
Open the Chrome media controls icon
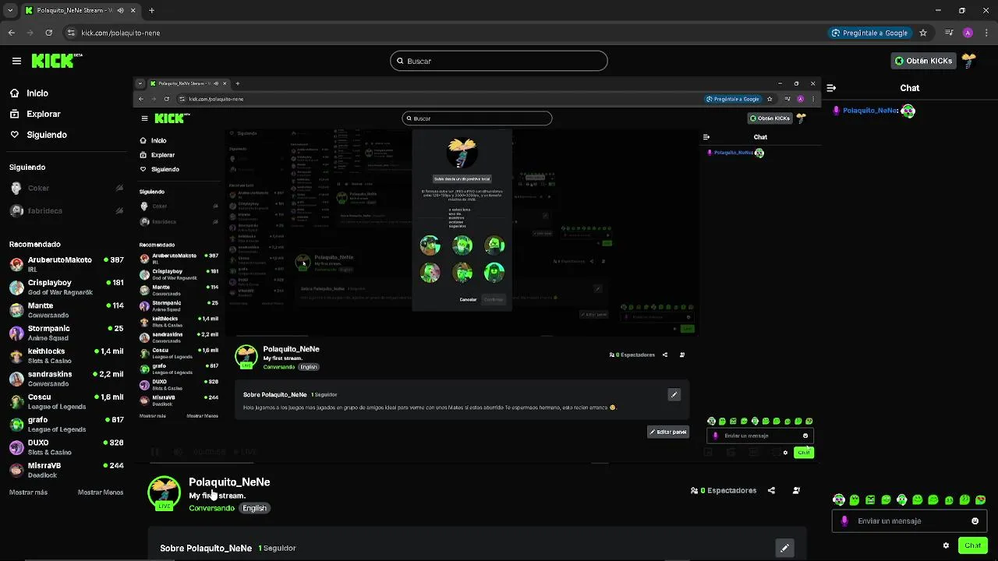click(949, 33)
